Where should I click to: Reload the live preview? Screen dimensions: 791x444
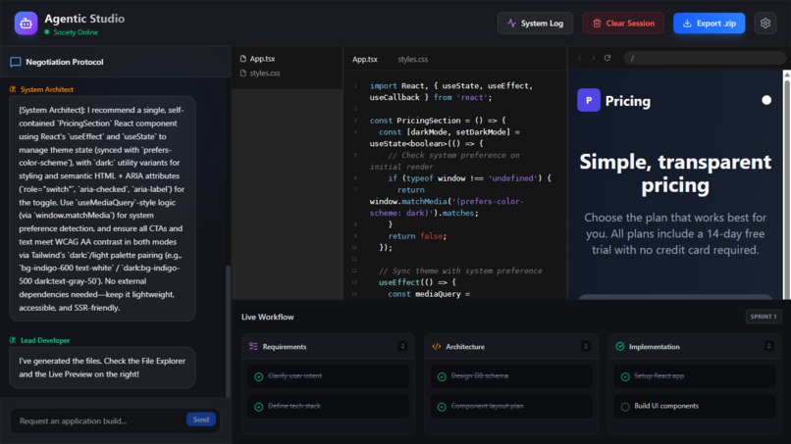click(x=607, y=58)
